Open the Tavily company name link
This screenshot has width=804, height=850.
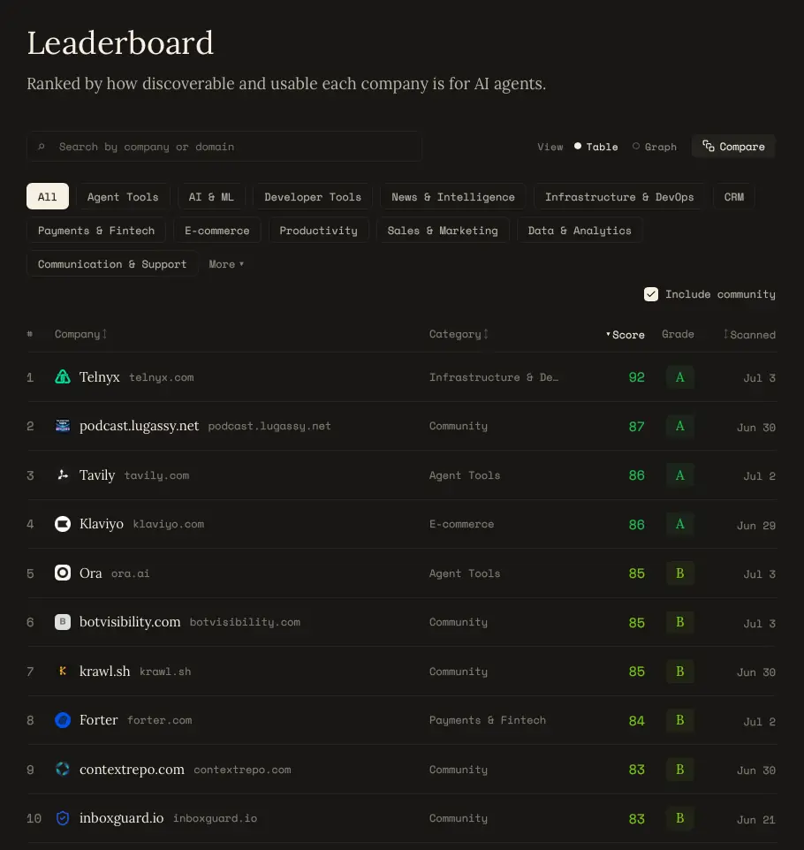coord(97,474)
